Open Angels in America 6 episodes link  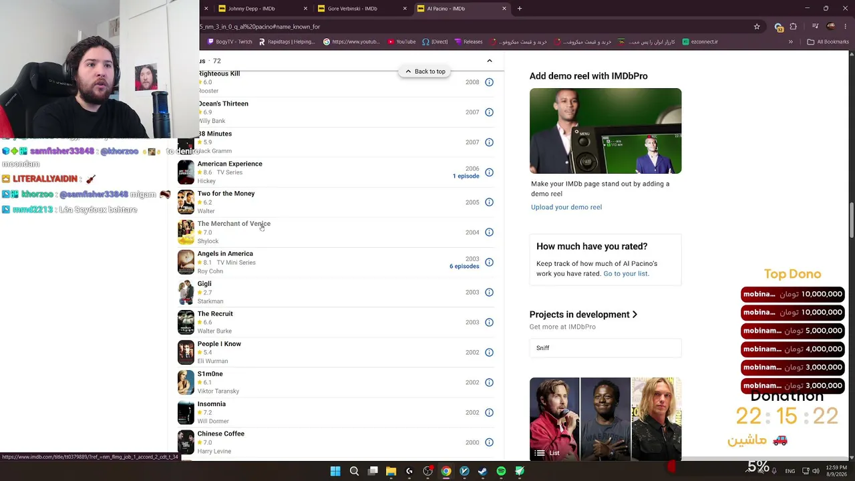coord(464,267)
